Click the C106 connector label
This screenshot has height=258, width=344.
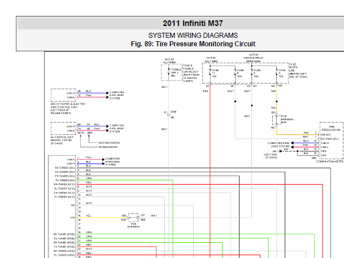point(173,112)
